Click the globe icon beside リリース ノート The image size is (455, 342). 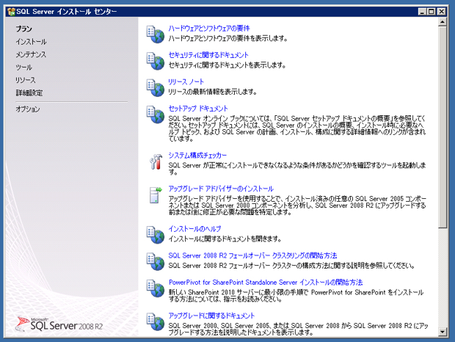[156, 87]
